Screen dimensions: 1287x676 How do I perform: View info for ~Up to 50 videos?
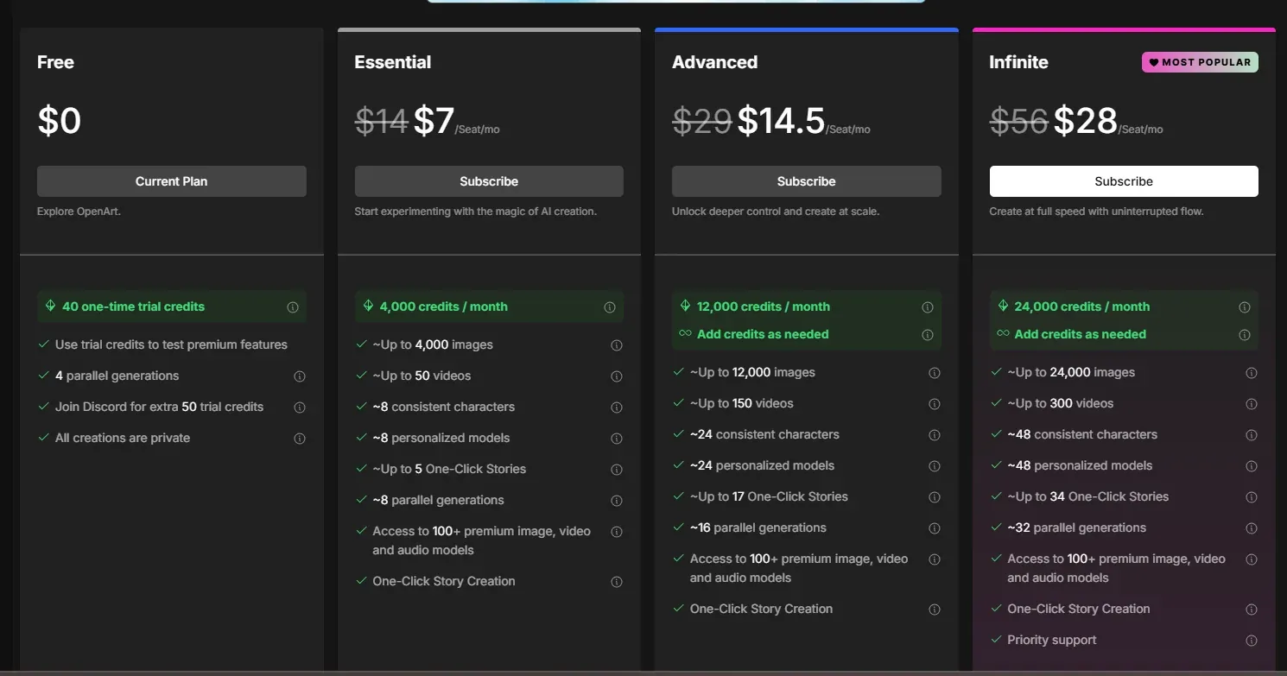[x=617, y=376]
